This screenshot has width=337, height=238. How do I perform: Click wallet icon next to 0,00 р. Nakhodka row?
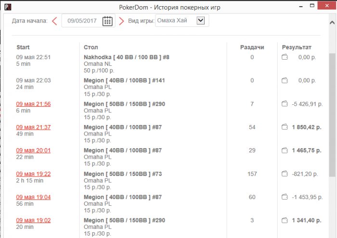click(285, 57)
